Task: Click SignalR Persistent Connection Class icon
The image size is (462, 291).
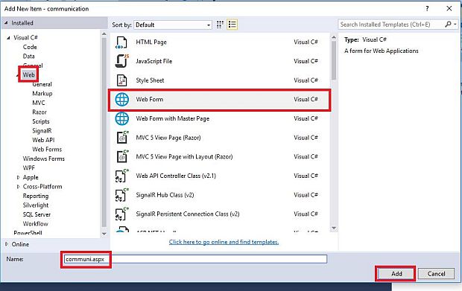Action: 121,214
